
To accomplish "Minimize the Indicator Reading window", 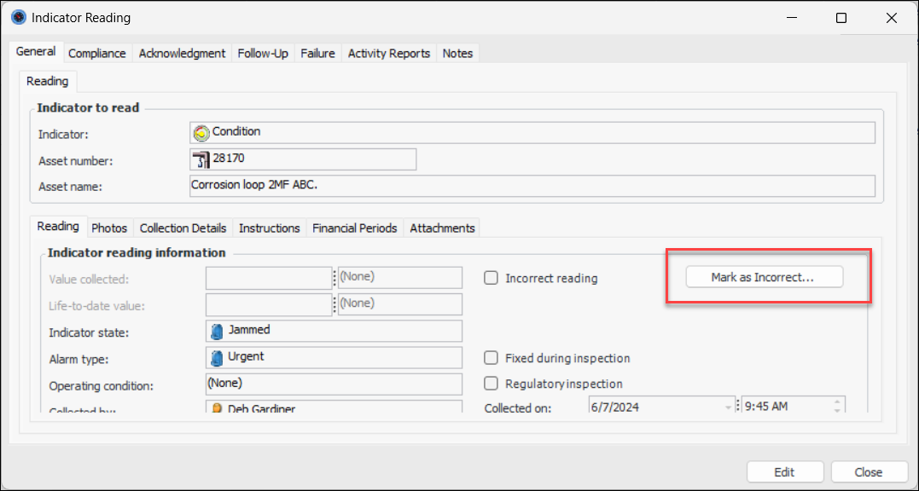I will coord(791,18).
